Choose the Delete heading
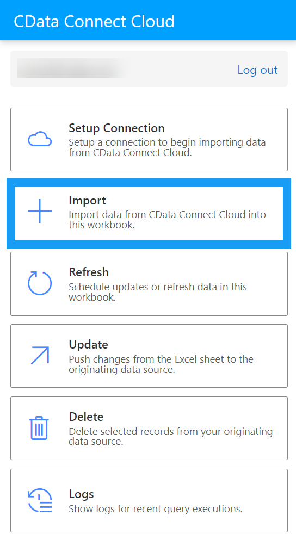Screen dimensions: 296x534 [86, 417]
